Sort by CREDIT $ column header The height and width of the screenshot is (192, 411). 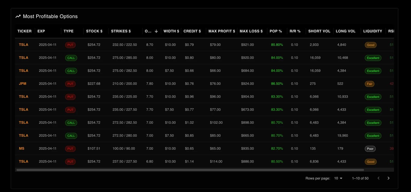192,31
